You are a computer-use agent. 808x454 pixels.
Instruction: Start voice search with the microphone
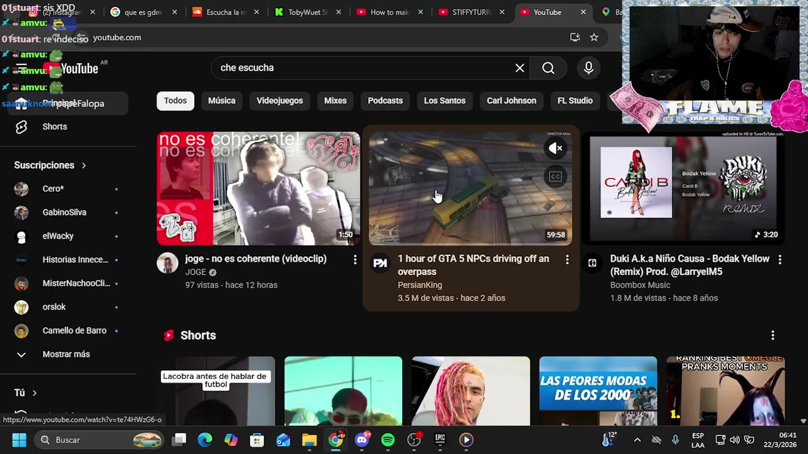[x=588, y=68]
